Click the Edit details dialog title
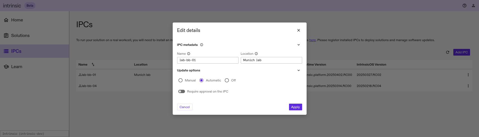479x137 pixels. click(189, 30)
